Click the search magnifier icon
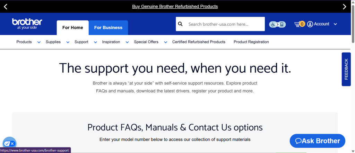This screenshot has height=153, width=355. [180, 24]
